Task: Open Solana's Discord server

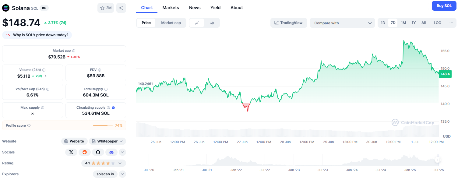Action: coord(111,152)
